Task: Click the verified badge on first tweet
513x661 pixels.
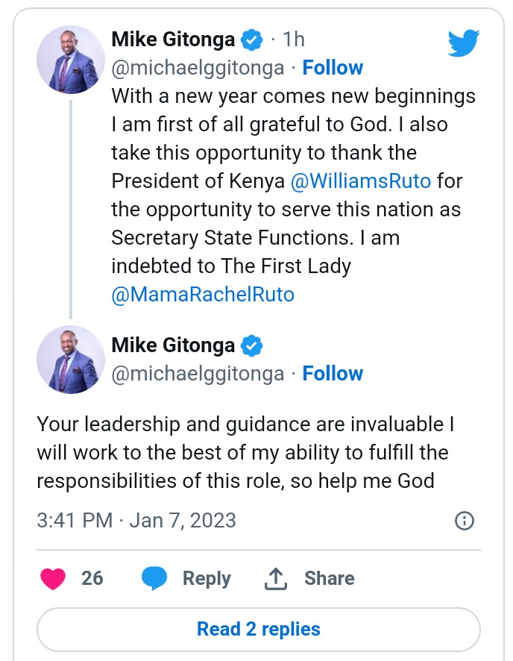Action: coord(252,40)
